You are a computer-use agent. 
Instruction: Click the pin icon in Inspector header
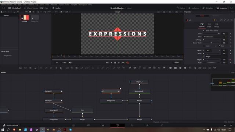click(225, 20)
